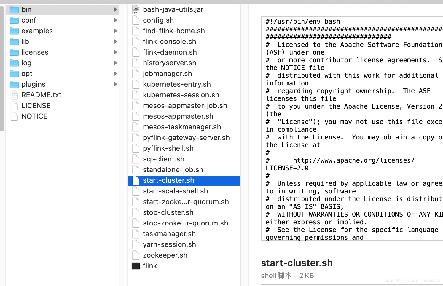
Task: Click the script preview text area
Action: point(352,128)
